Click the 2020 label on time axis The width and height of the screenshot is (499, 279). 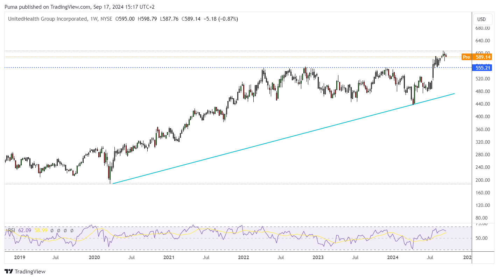(x=94, y=258)
